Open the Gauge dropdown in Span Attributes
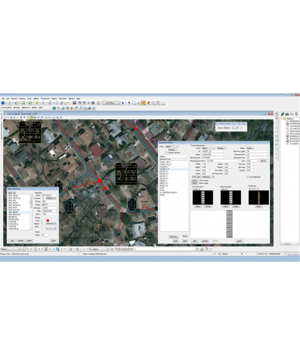300x355 pixels. pos(45,204)
